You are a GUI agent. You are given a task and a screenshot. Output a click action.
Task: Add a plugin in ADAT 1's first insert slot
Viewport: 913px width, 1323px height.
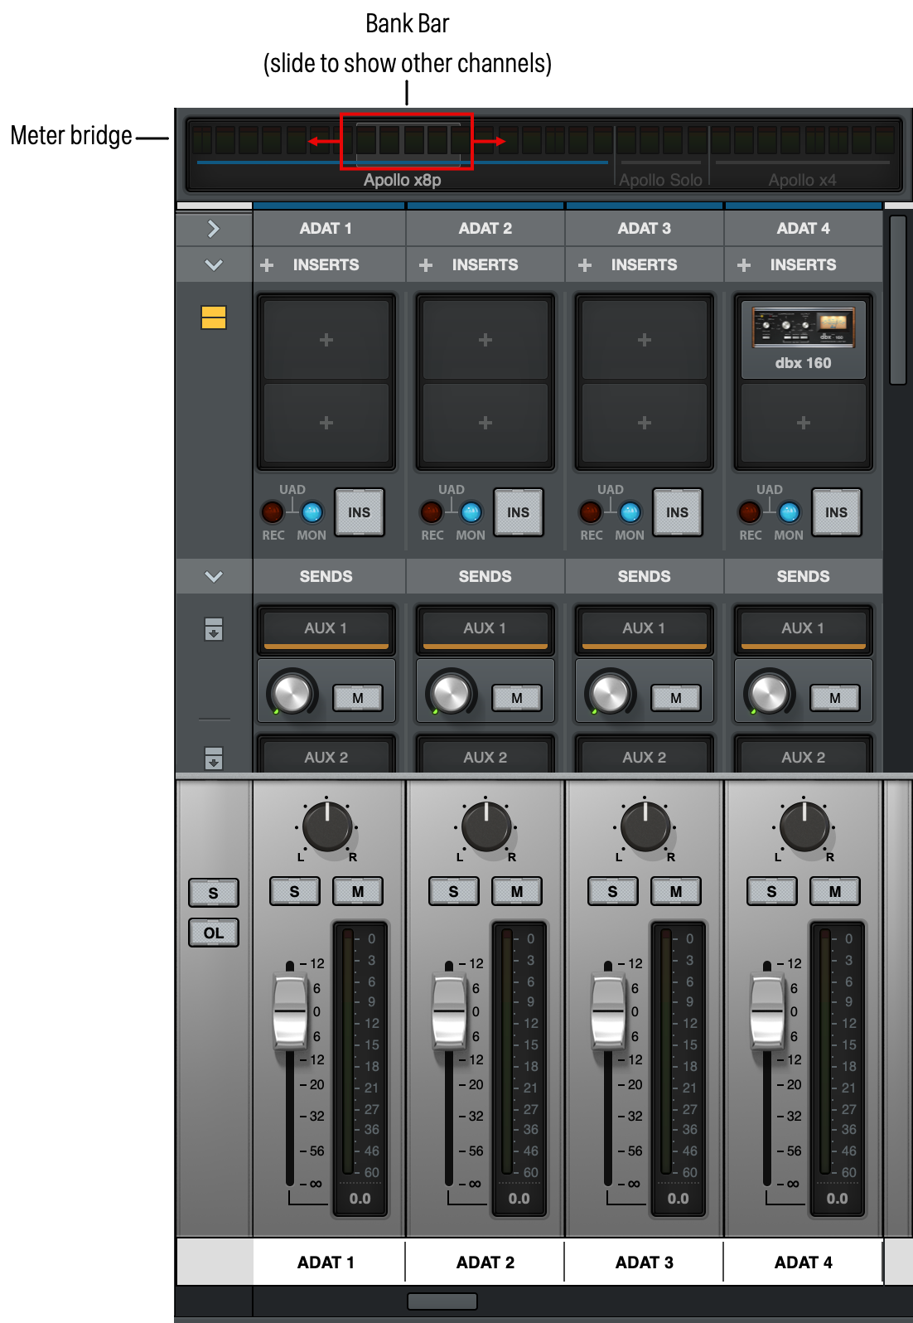326,340
